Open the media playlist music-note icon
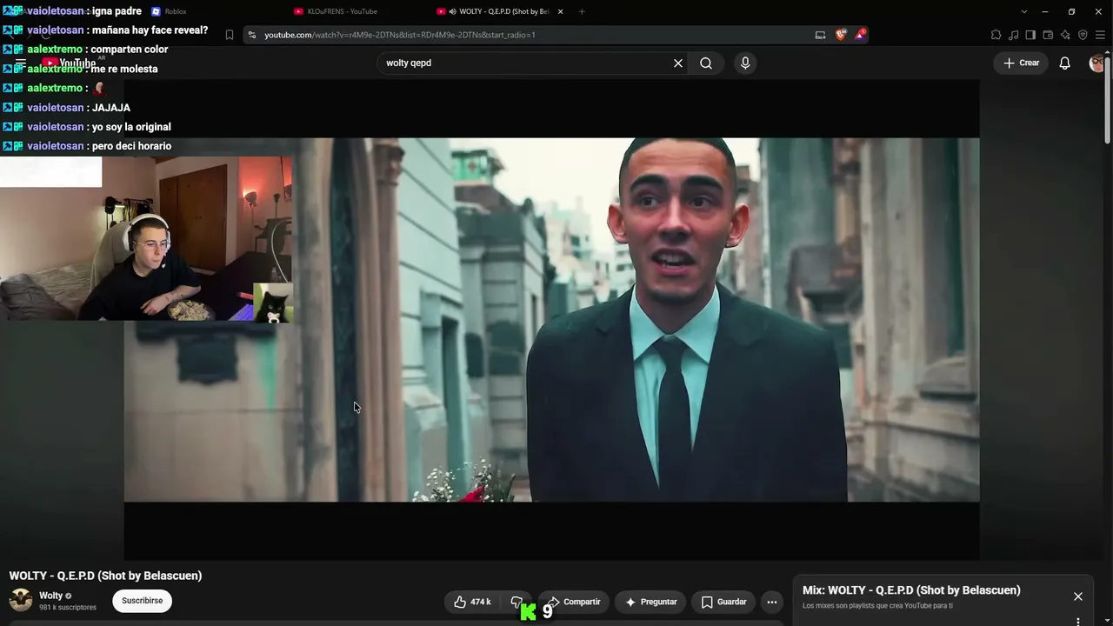The height and width of the screenshot is (626, 1113). pyautogui.click(x=1013, y=35)
